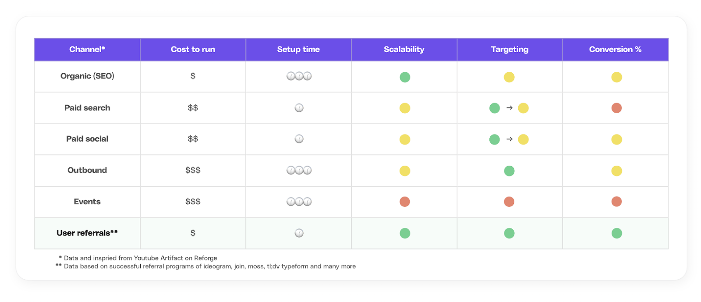Click the single clock icon for Paid search

(x=299, y=108)
